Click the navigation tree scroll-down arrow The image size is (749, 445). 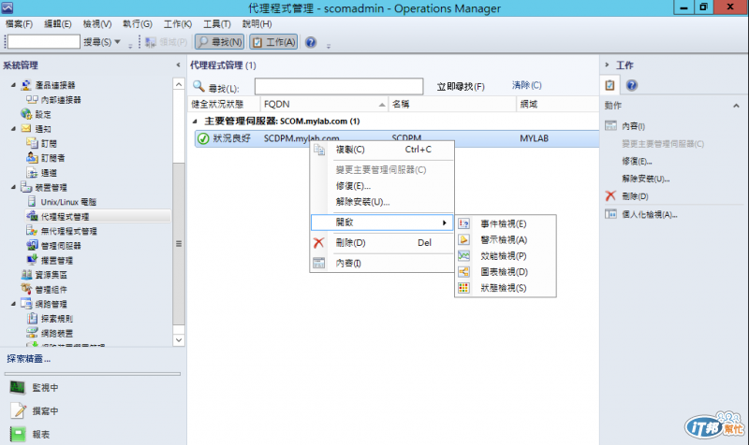pos(179,340)
